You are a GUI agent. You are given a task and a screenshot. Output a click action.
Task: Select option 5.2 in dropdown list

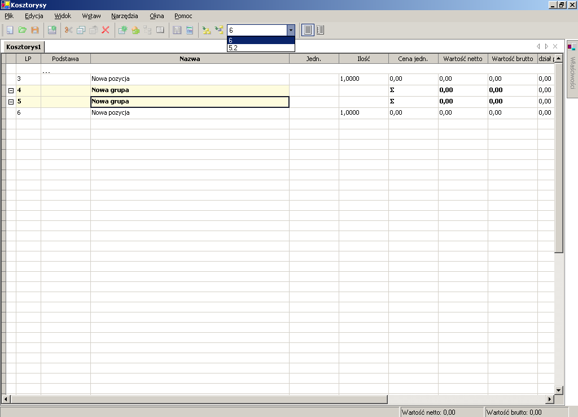(x=261, y=47)
